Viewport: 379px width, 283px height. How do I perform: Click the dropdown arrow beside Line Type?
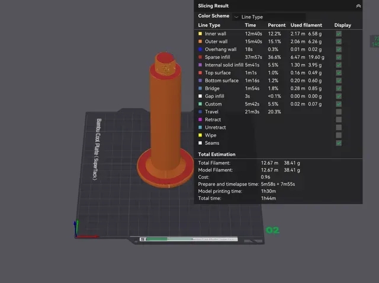(x=236, y=17)
